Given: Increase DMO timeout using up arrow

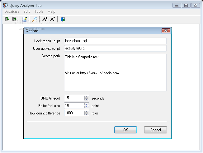Looking at the screenshot, I should pyautogui.click(x=86, y=97).
